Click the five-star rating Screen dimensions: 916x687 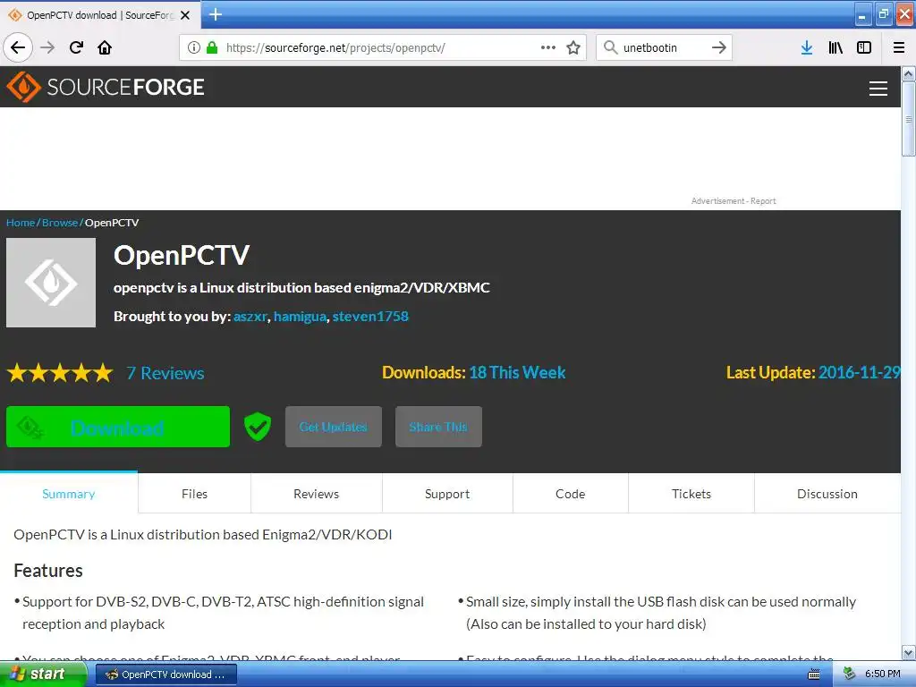(x=60, y=373)
